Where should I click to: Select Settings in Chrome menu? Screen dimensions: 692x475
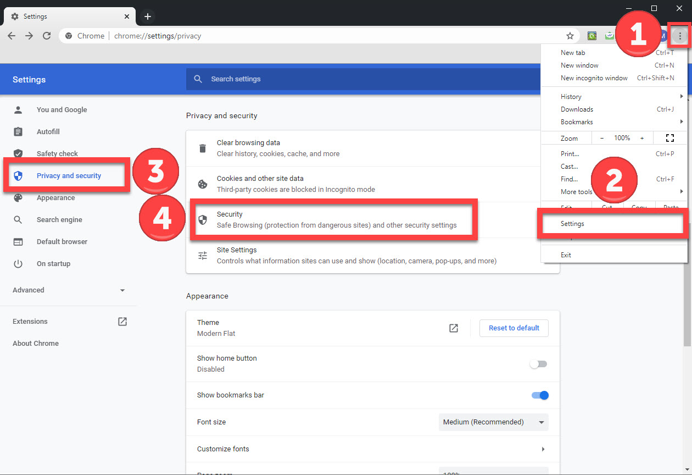tap(572, 224)
